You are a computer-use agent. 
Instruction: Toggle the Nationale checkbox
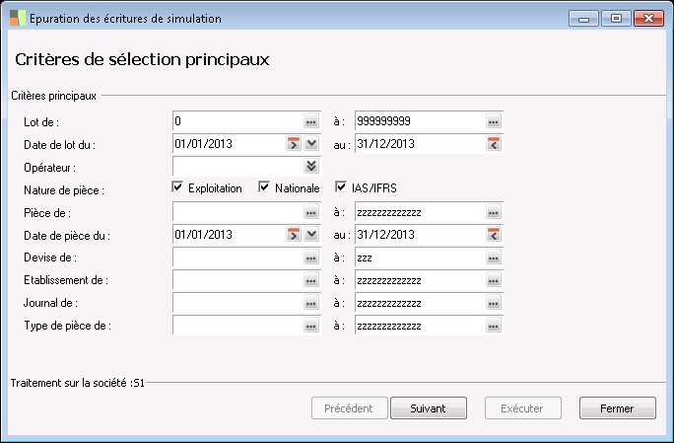point(264,187)
